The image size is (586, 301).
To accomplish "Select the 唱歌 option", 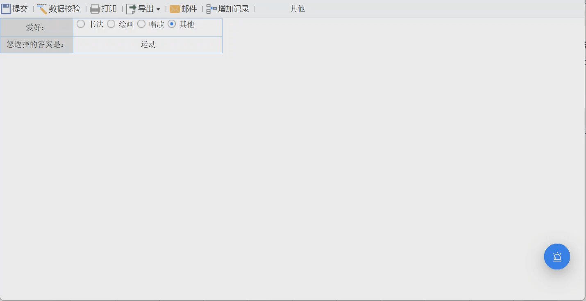I will [141, 24].
